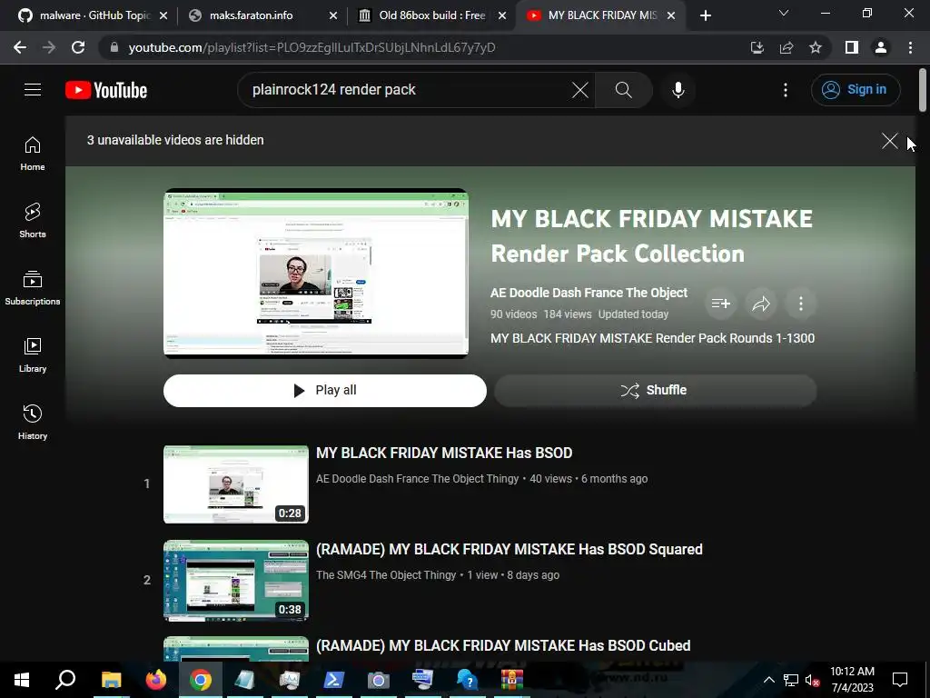Open Firefox from taskbar
This screenshot has height=698, width=930.
(x=156, y=680)
